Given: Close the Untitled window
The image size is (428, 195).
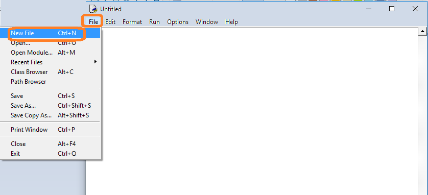Looking at the screenshot, I should click(415, 9).
